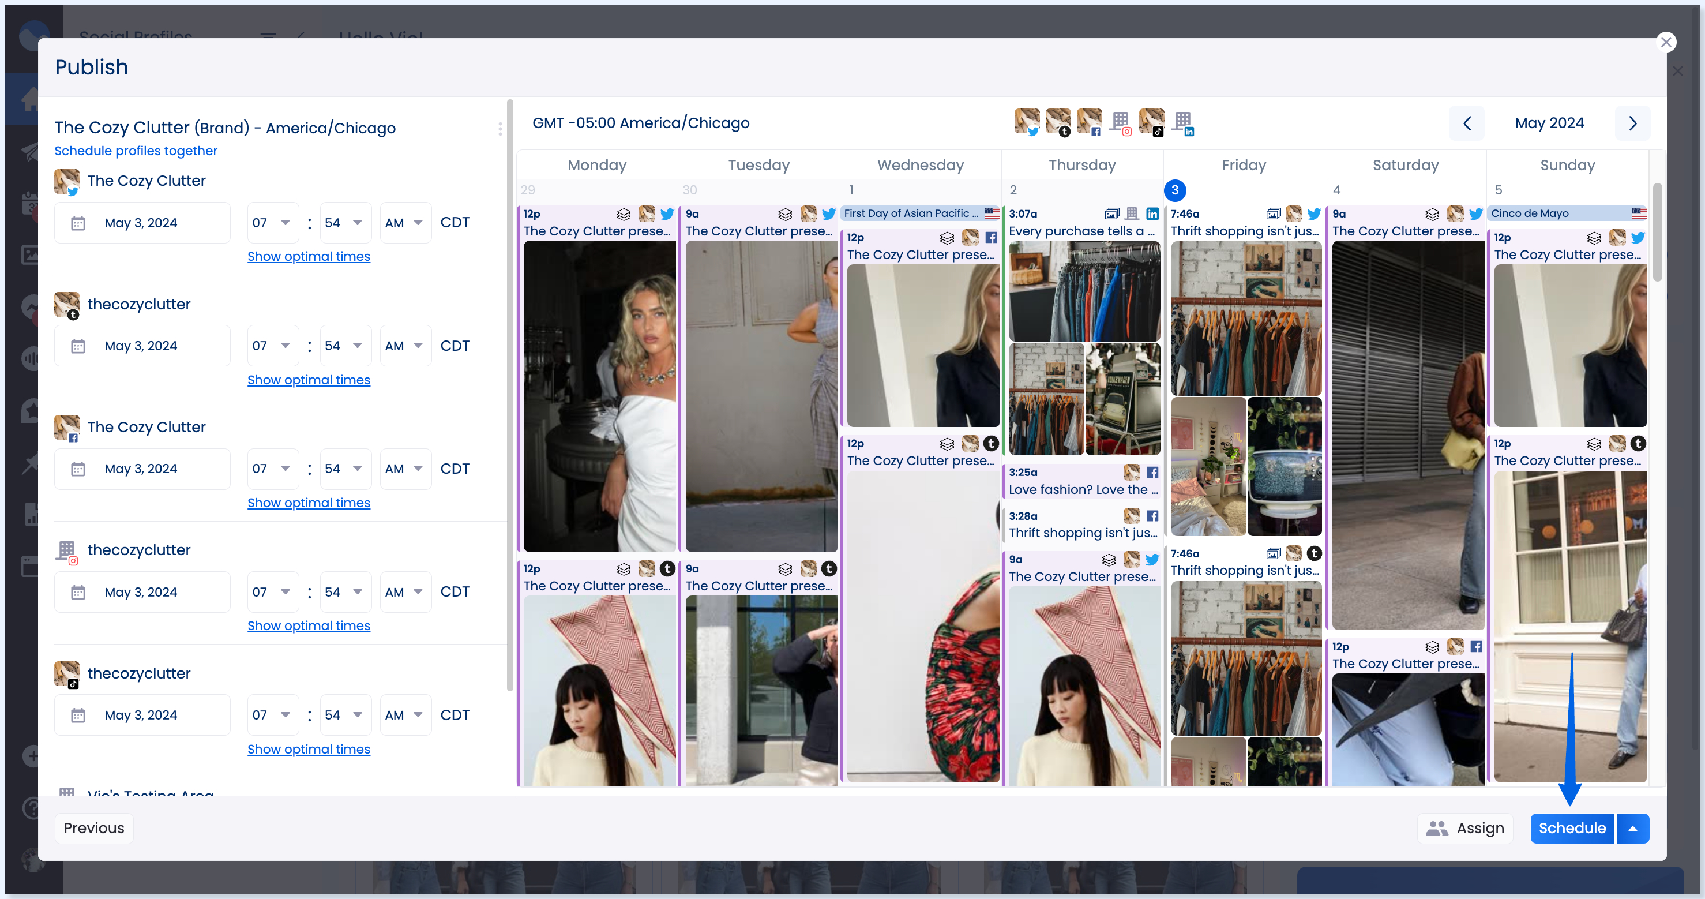Click Show optimal times under Tumblr profile
The width and height of the screenshot is (1705, 899).
tap(309, 380)
